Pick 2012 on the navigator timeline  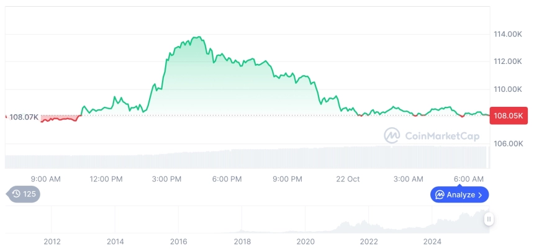click(52, 241)
